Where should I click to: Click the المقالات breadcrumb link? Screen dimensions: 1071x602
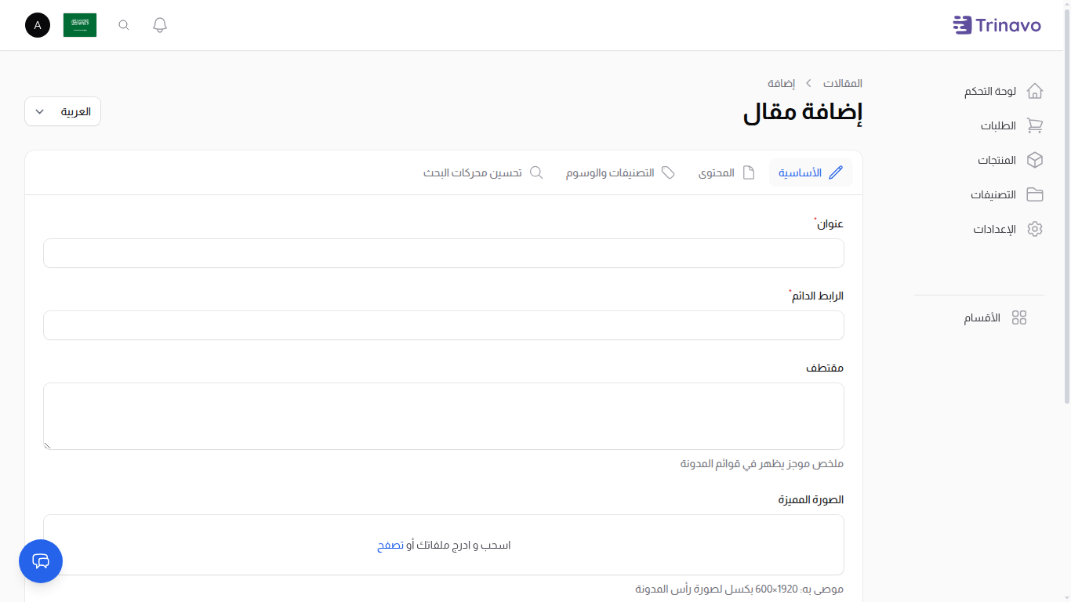[843, 83]
